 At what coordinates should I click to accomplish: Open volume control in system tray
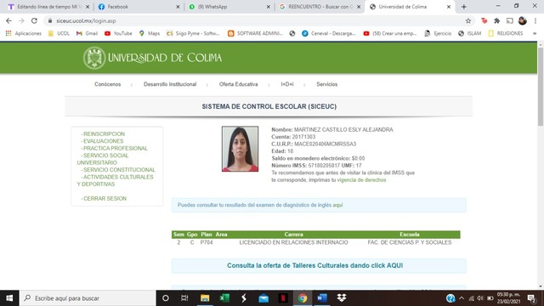(x=480, y=298)
